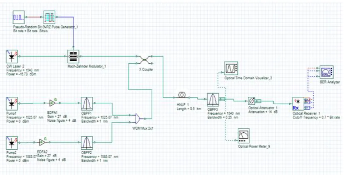Click the EDFA2 amplifier triangle
Viewport: 344px width, 175px height.
[42, 142]
